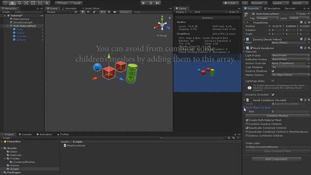Open the Transform component presets icon
Viewport: 311px width, 175px height.
pyautogui.click(x=305, y=22)
